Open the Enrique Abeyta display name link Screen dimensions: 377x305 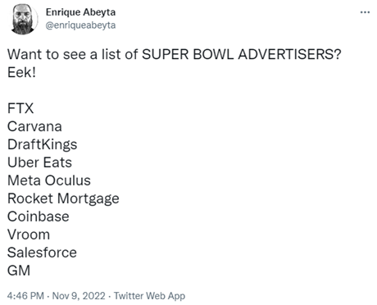80,12
